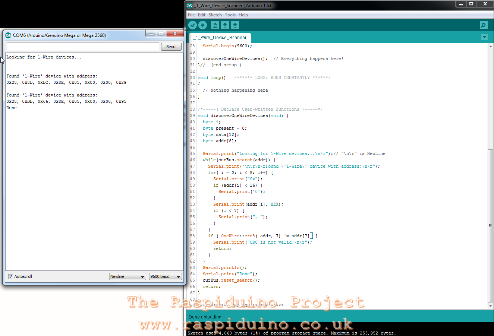Select the _1_Wire_Device_Scanner tab
494x336 pixels.
pyautogui.click(x=220, y=38)
